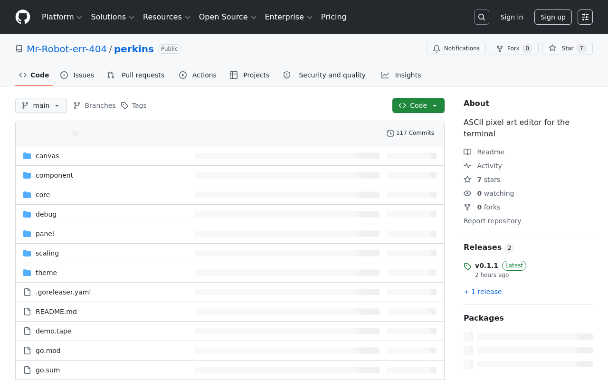Image resolution: width=608 pixels, height=380 pixels.
Task: Expand the Resources menu
Action: click(x=167, y=17)
